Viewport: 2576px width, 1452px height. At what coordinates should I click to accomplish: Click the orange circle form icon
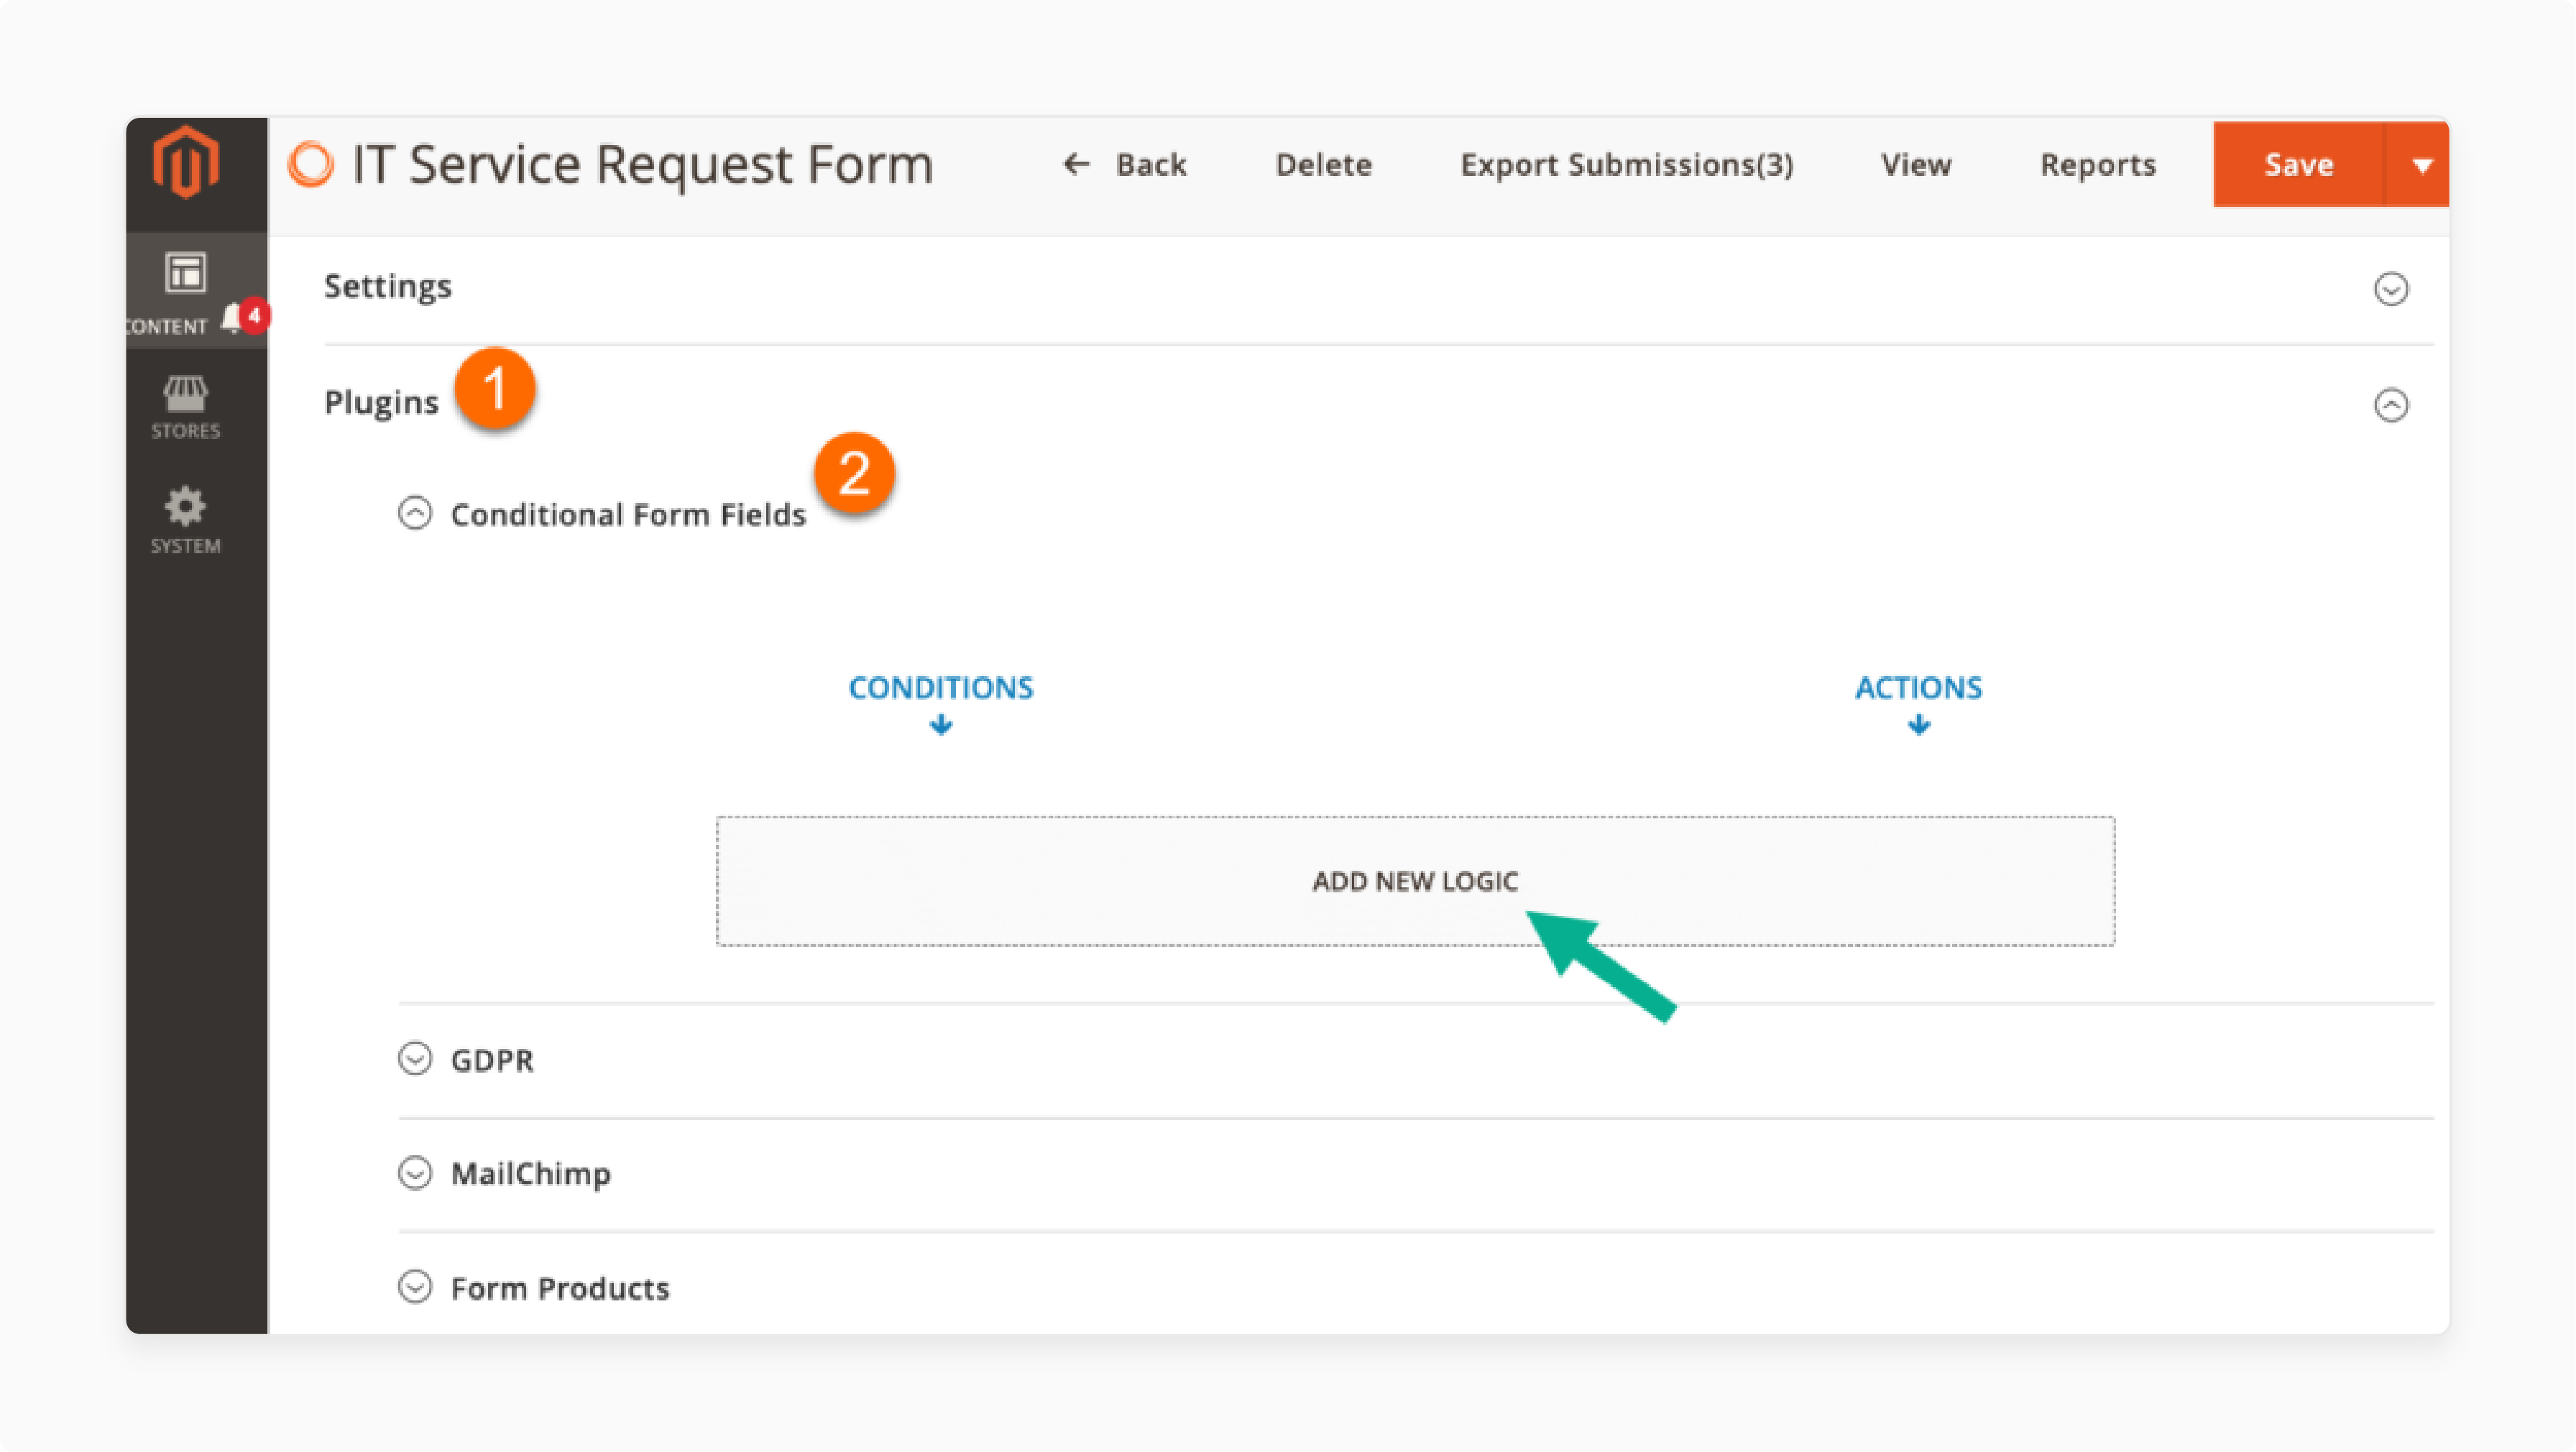[311, 164]
